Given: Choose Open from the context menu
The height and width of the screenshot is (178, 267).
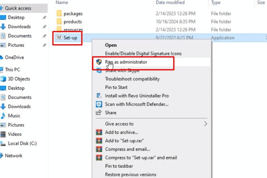Looking at the screenshot, I should [111, 45].
